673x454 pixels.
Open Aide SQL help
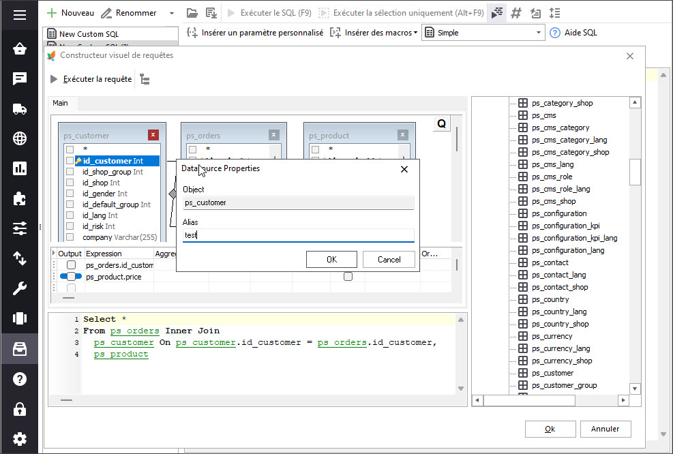pyautogui.click(x=573, y=33)
